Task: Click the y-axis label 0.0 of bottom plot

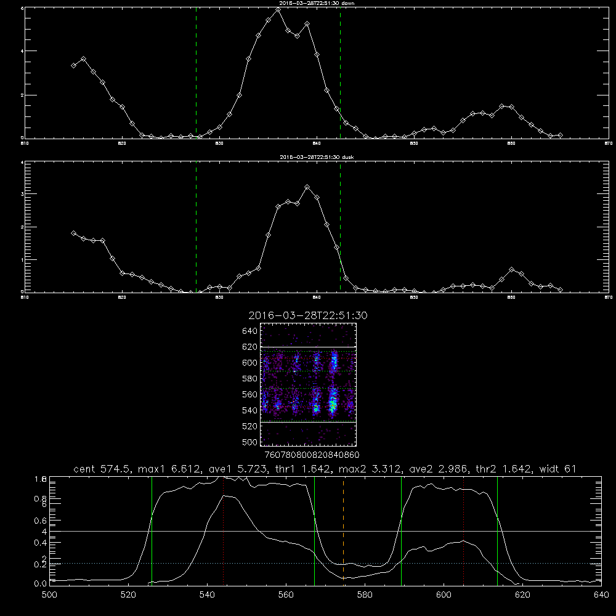Action: click(41, 584)
